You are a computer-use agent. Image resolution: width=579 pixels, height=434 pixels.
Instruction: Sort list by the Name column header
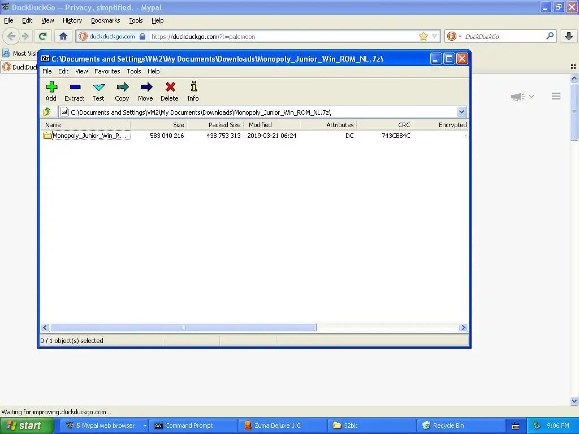(x=85, y=125)
